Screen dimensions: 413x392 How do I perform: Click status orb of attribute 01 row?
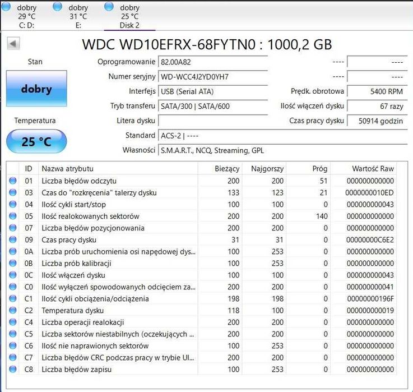coord(13,181)
